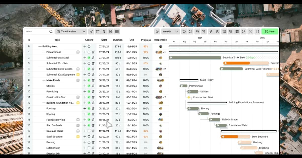The image size is (302, 158).
Task: Click the location pin icon
Action: click(x=157, y=32)
